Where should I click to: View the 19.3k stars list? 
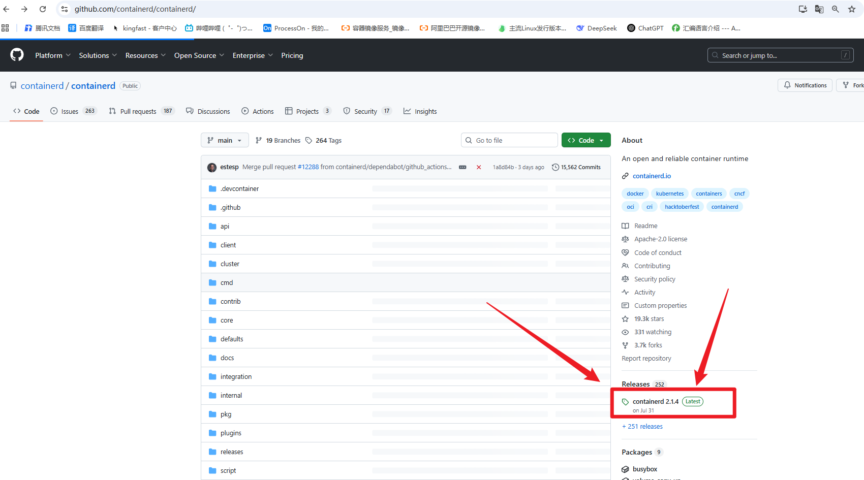(649, 318)
